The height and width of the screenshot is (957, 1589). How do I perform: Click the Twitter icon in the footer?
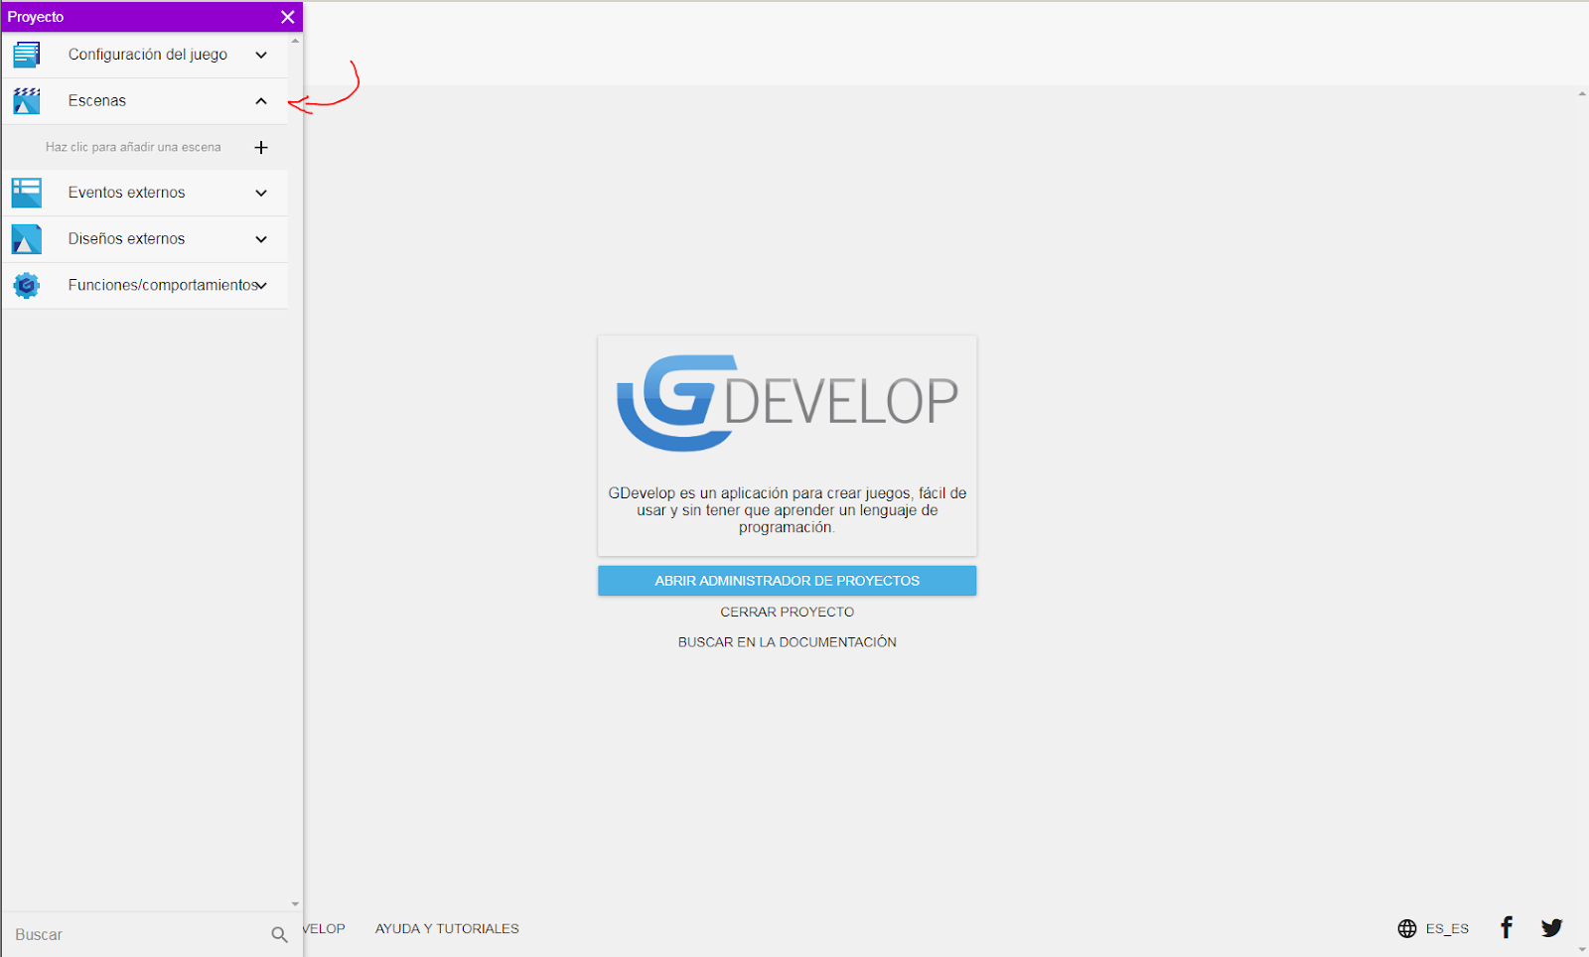(1552, 927)
